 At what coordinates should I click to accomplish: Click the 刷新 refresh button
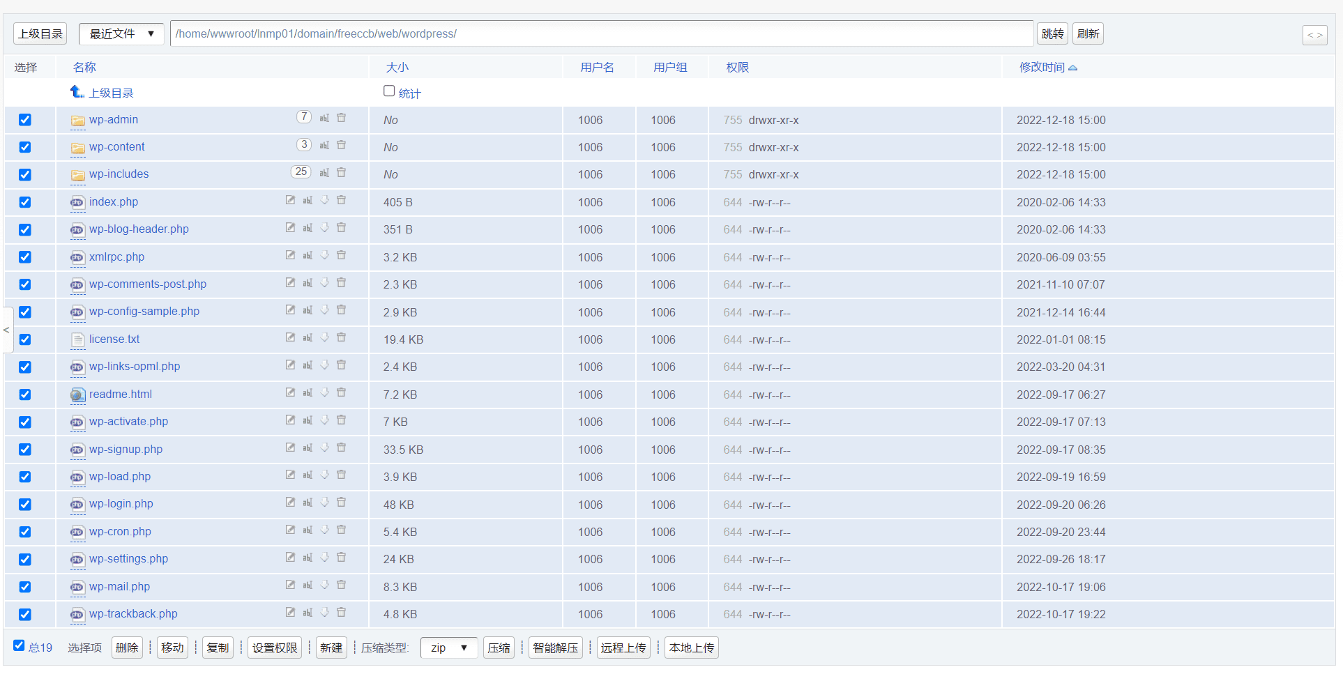pos(1088,33)
